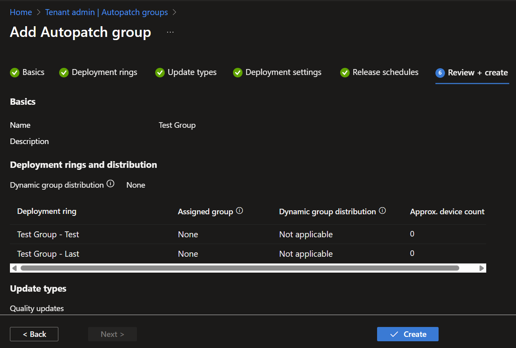This screenshot has width=516, height=348.
Task: Click Not applicable in Test Group - Last row
Action: tap(306, 254)
